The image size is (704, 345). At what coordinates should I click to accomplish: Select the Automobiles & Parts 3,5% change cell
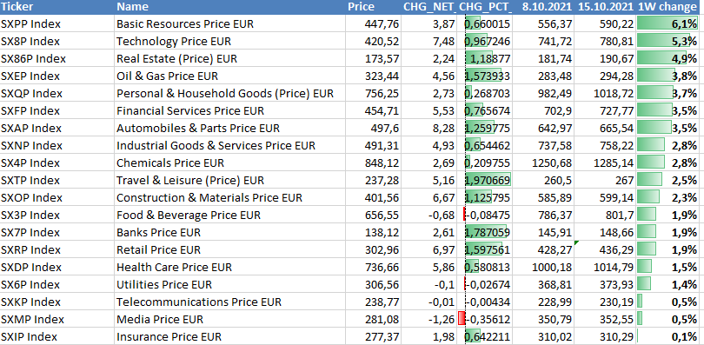click(x=669, y=129)
